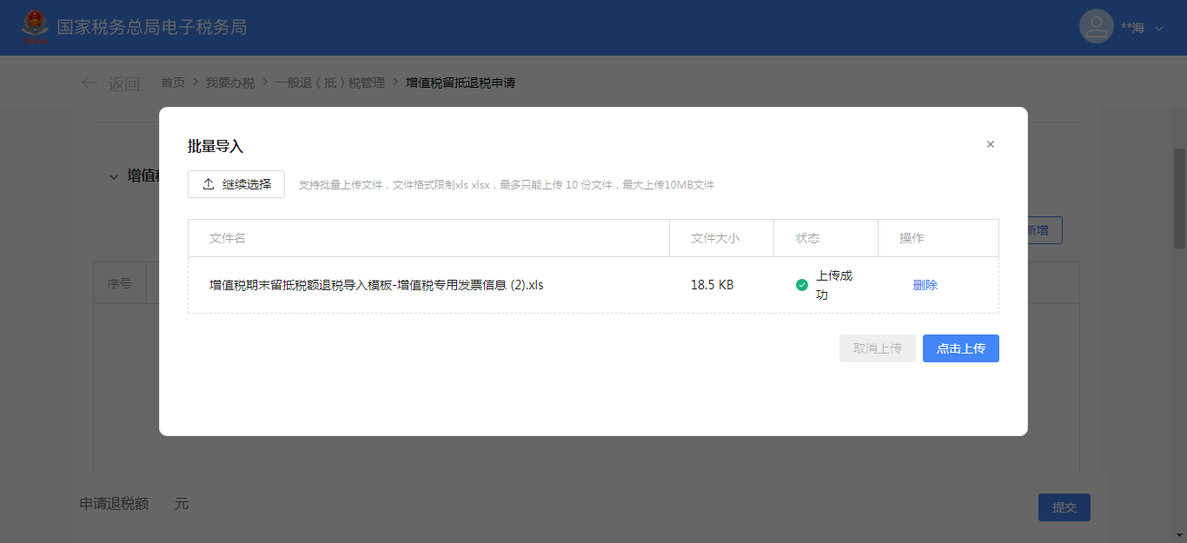The image size is (1187, 543).
Task: Close the 批量导入 dialog
Action: [x=990, y=144]
